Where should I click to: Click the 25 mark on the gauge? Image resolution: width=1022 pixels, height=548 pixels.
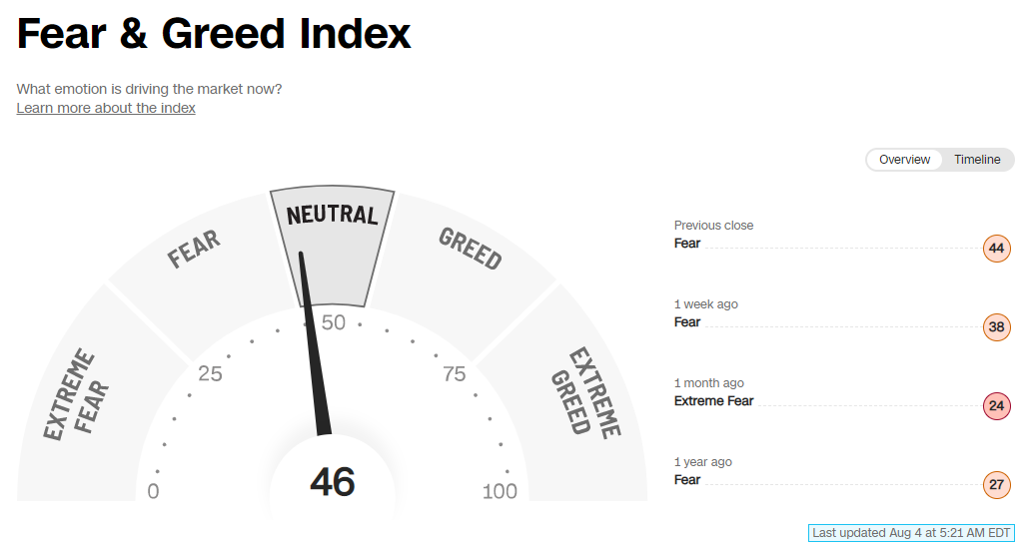[210, 374]
